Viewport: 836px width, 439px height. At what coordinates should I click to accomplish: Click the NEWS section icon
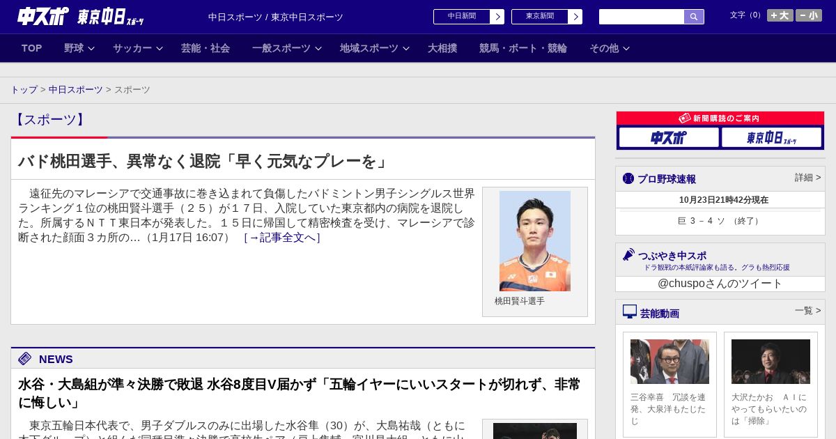[25, 359]
